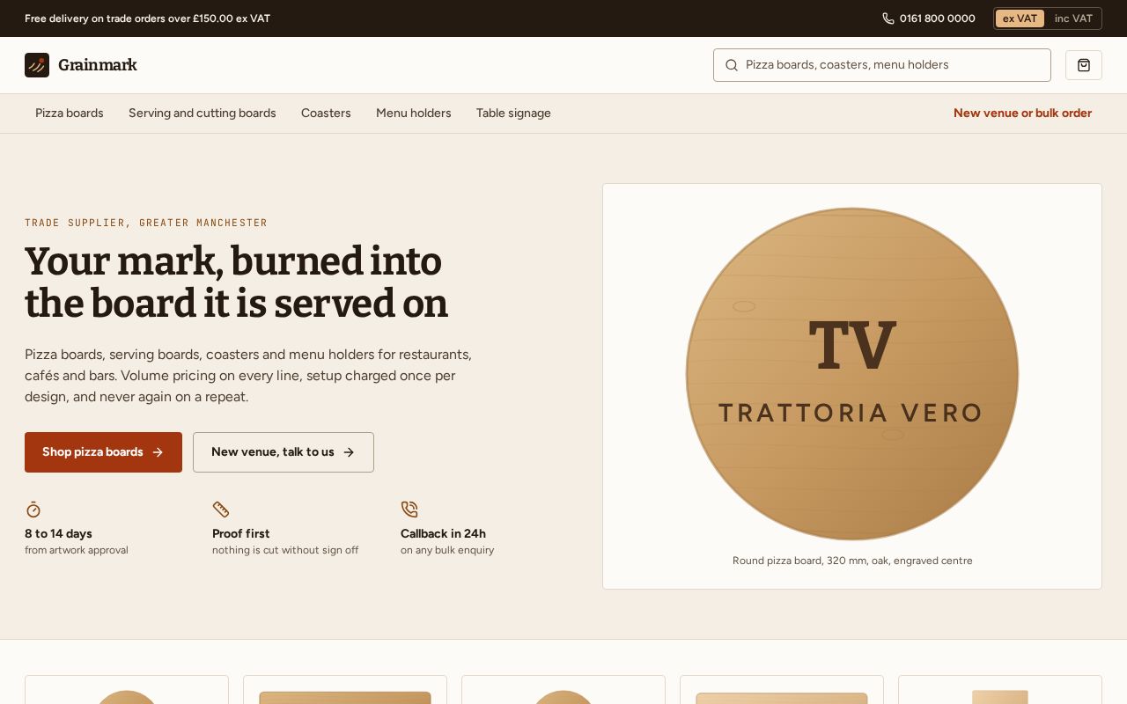Image resolution: width=1127 pixels, height=704 pixels.
Task: Open Serving and cutting boards category
Action: pos(203,114)
